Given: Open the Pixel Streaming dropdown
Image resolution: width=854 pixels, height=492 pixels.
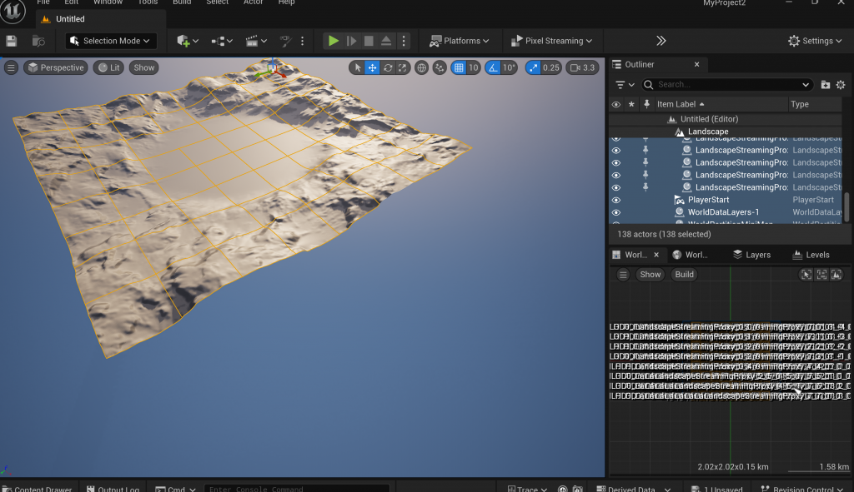Looking at the screenshot, I should click(x=551, y=41).
